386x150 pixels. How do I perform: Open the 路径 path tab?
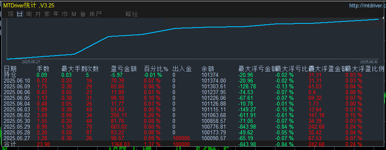131,14
